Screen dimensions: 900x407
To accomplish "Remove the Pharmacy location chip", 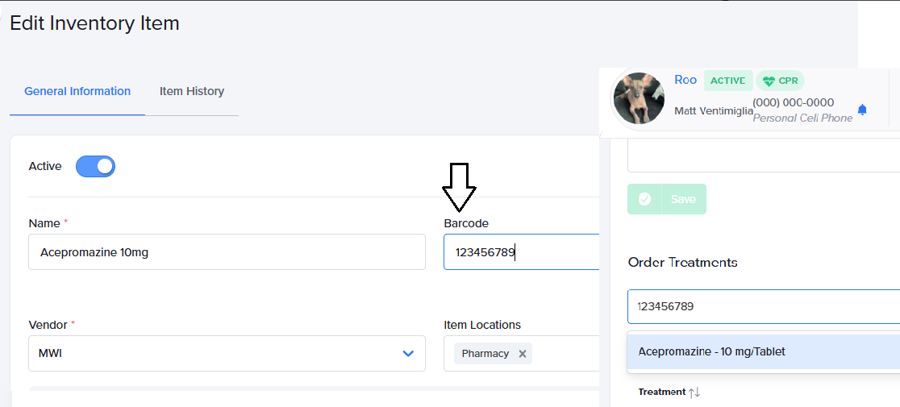I will 523,354.
